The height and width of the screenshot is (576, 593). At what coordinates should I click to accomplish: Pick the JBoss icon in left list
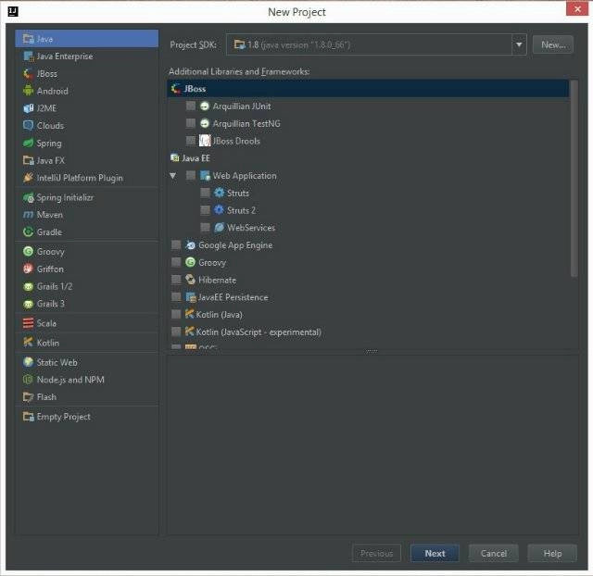pos(29,74)
